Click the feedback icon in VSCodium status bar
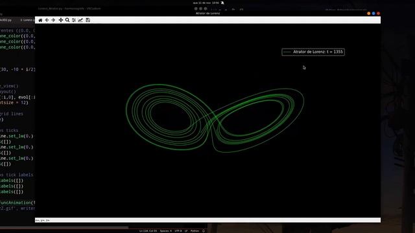The width and height of the screenshot is (415, 233). coord(204,231)
